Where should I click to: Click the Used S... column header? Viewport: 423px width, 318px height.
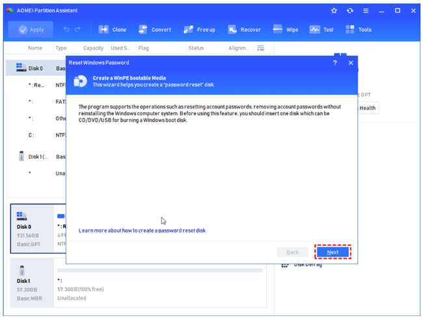(x=120, y=48)
